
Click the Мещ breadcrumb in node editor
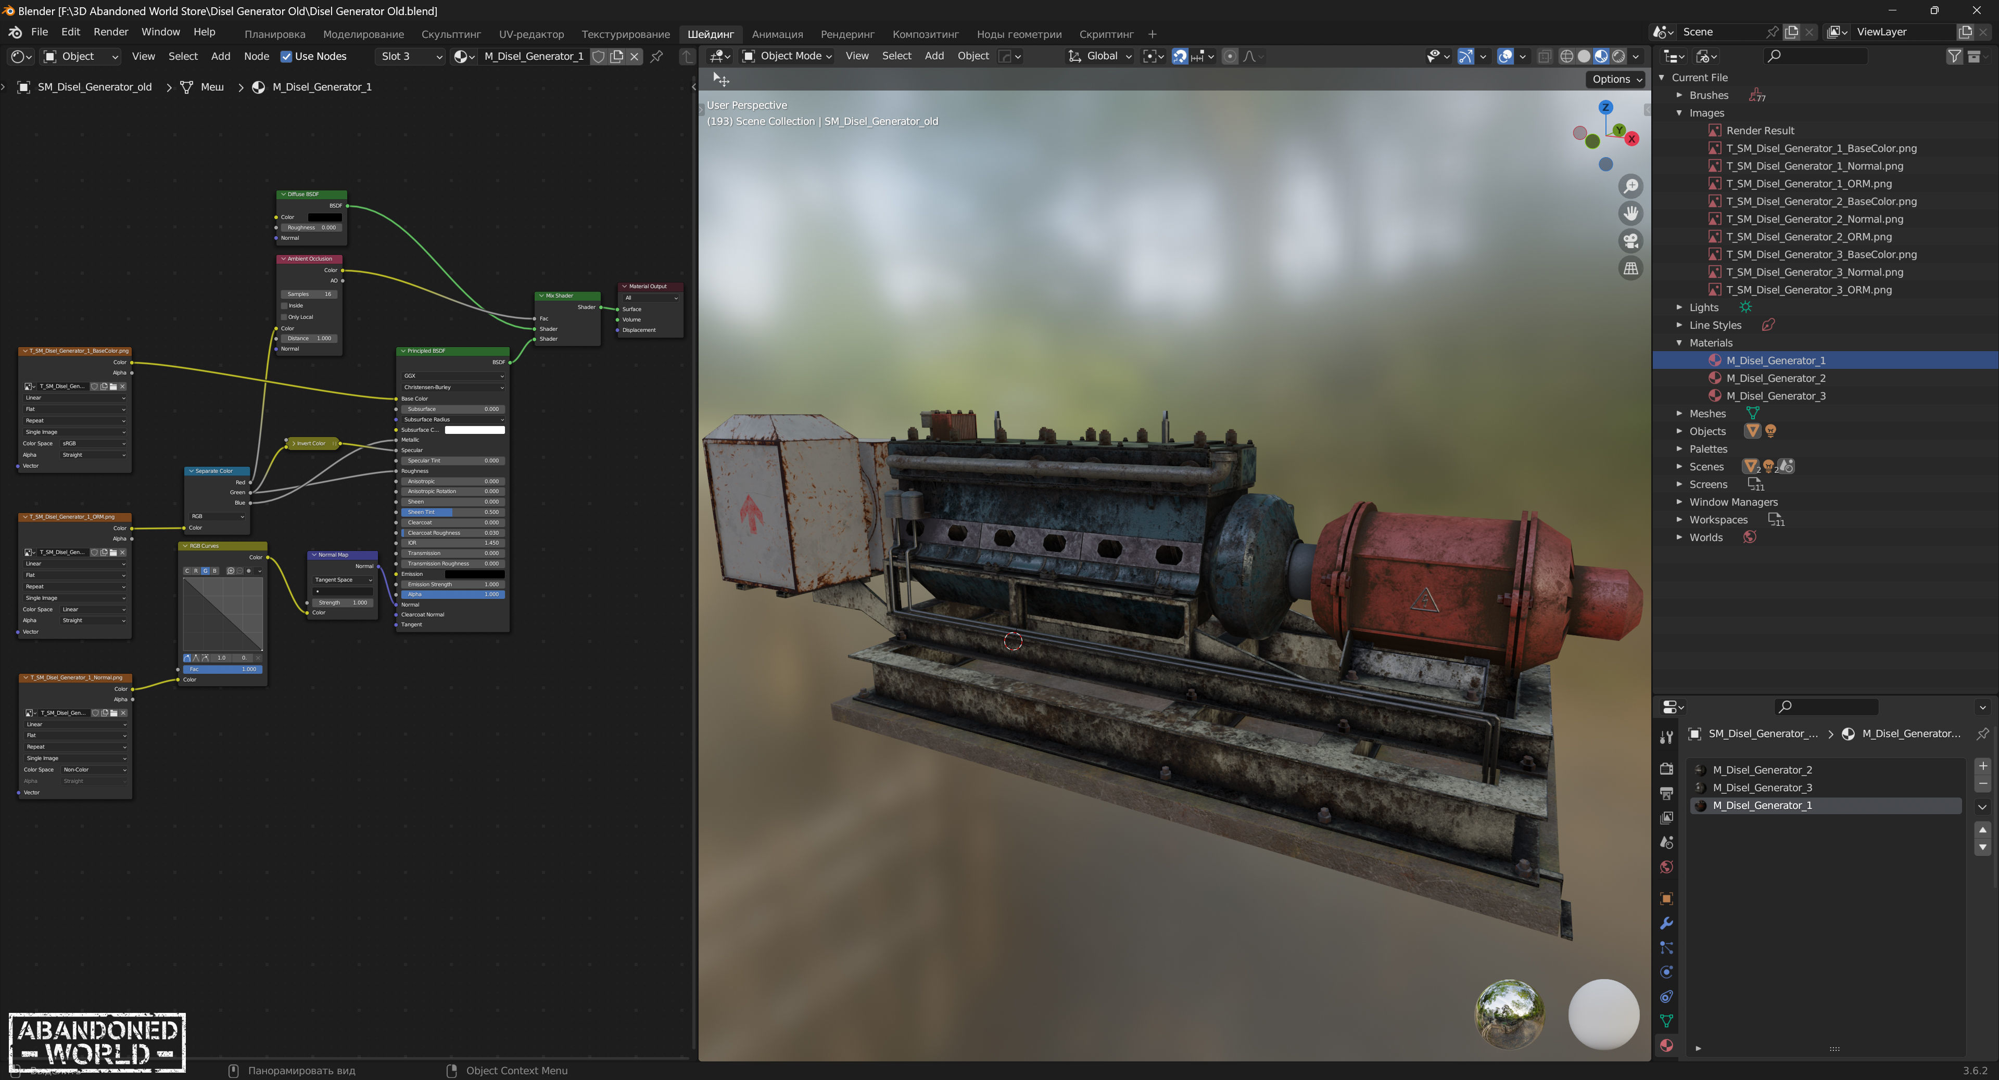[212, 87]
